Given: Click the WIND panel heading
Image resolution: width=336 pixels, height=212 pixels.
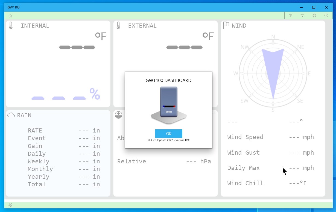Looking at the screenshot, I should point(239,26).
